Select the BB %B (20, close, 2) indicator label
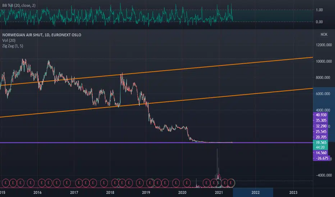This screenshot has height=197, width=335. pos(19,5)
